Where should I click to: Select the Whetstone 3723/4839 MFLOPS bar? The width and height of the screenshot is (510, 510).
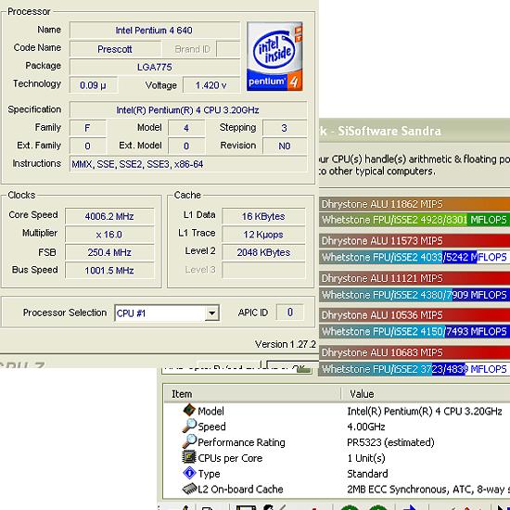click(x=414, y=369)
